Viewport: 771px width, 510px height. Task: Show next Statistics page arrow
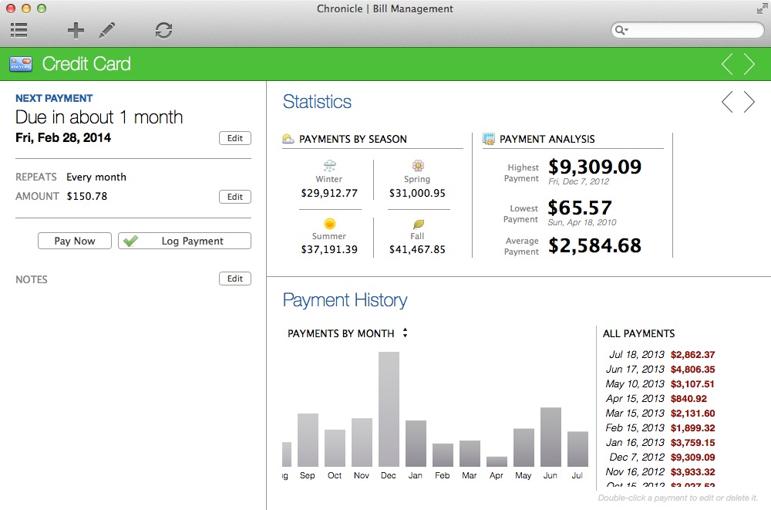coord(749,102)
